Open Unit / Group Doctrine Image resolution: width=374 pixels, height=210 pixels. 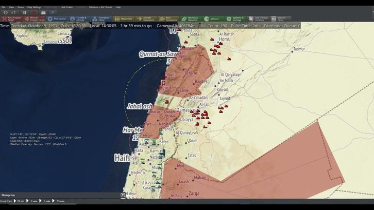point(258,19)
